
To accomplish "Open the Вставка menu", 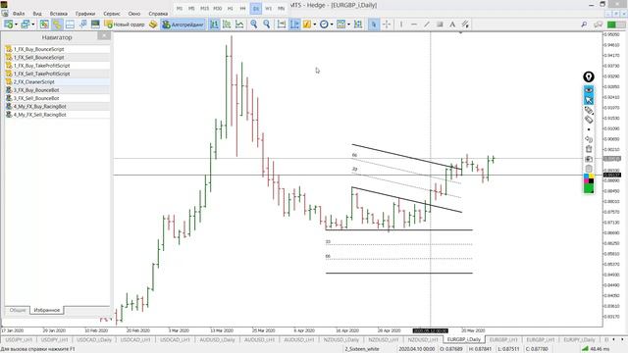I will [x=59, y=14].
